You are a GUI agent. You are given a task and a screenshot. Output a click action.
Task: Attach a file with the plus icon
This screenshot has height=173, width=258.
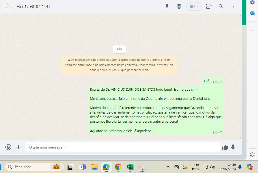click(x=18, y=147)
